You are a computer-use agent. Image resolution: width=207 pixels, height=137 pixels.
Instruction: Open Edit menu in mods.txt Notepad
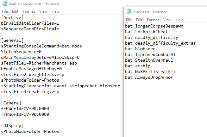pos(139,20)
